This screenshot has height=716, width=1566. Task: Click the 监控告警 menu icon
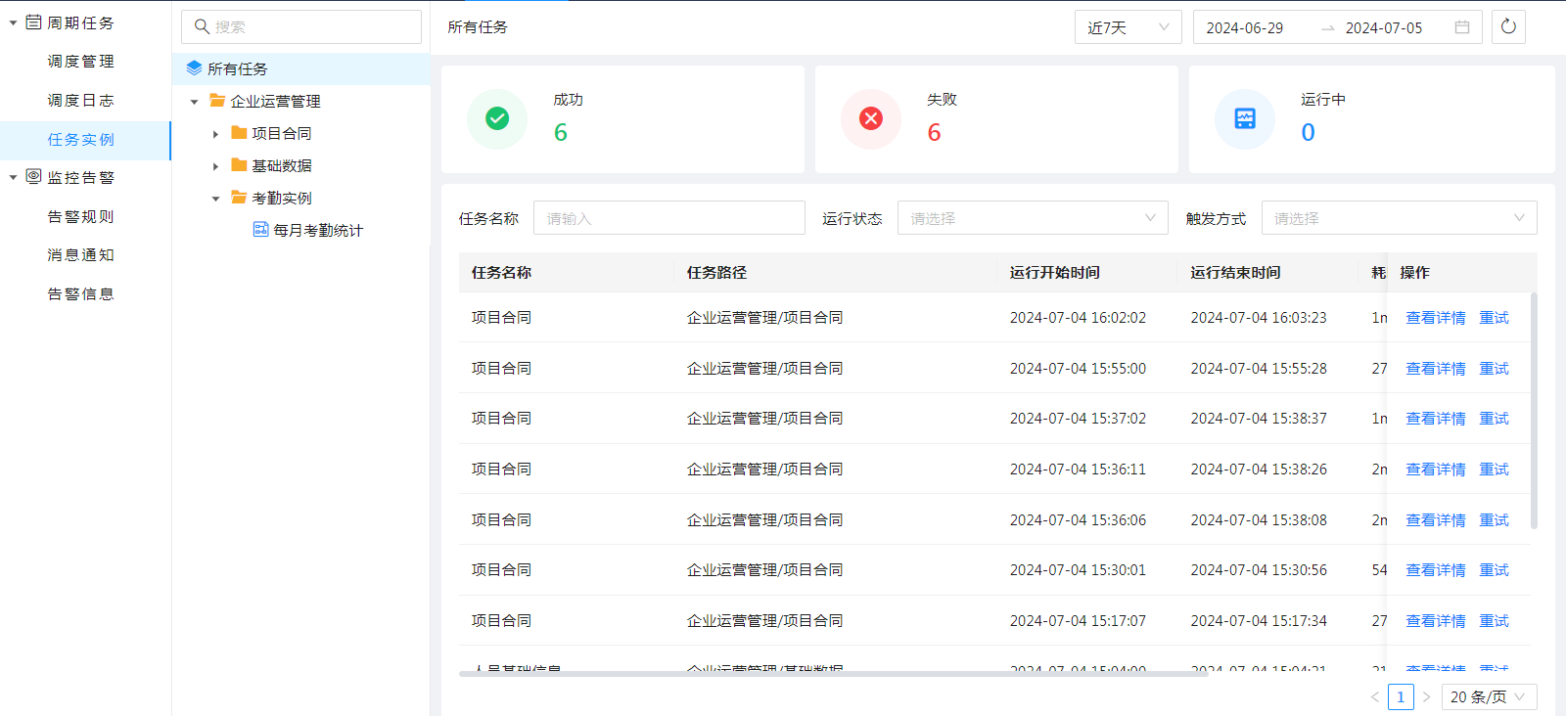tap(33, 177)
